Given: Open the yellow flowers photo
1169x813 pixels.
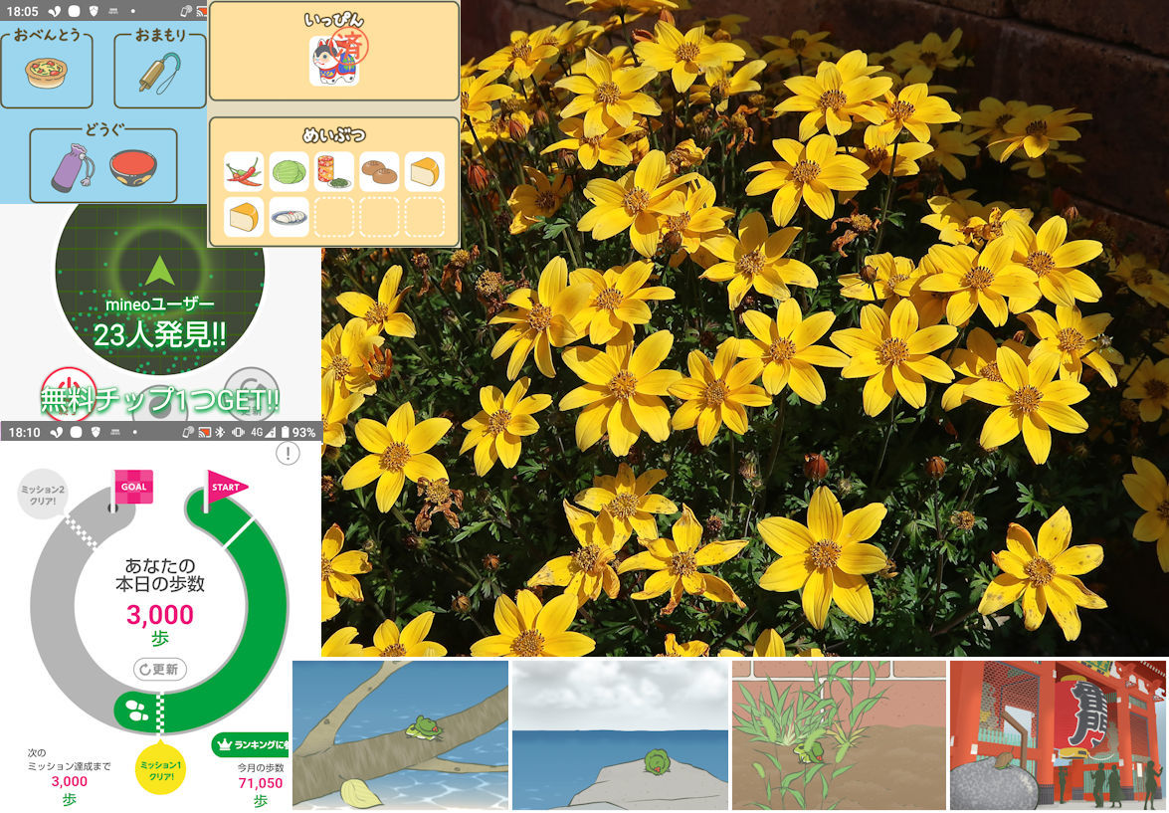Looking at the screenshot, I should pyautogui.click(x=745, y=328).
